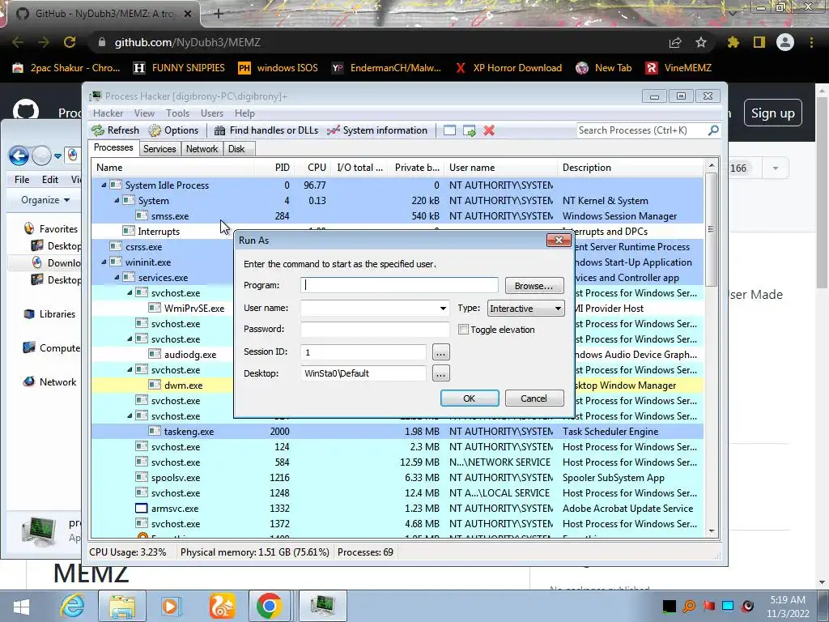
Task: Click the Session ID ellipsis button
Action: pos(441,352)
